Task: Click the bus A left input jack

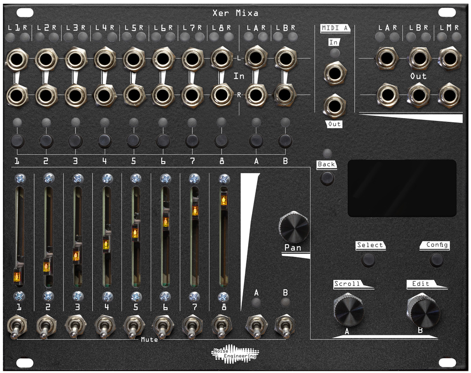Action: [255, 58]
